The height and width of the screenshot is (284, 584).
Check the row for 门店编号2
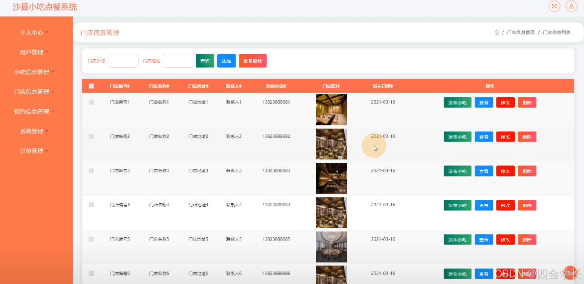coord(91,137)
